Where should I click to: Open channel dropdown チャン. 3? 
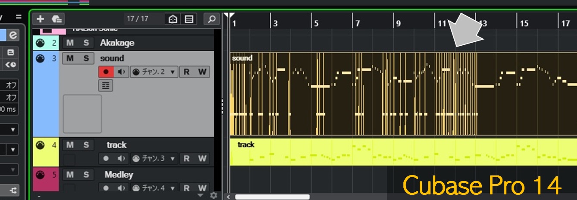pos(154,159)
